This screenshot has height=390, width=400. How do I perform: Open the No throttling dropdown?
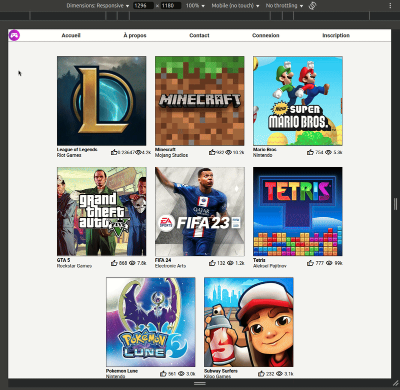tap(284, 6)
